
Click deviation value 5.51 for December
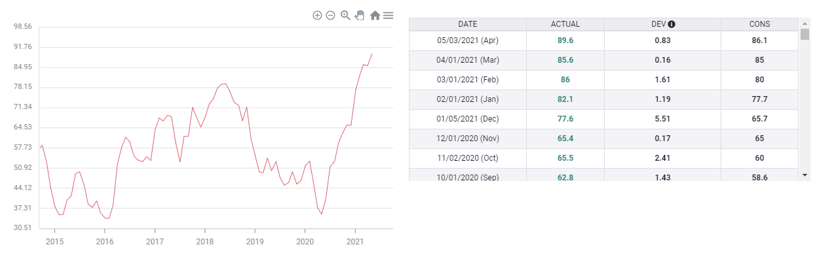point(662,119)
